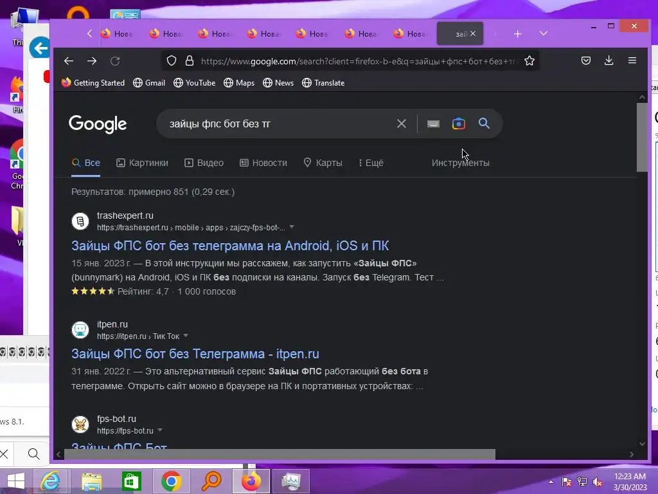The width and height of the screenshot is (658, 494).
Task: Select the Все results tab
Action: click(x=86, y=163)
